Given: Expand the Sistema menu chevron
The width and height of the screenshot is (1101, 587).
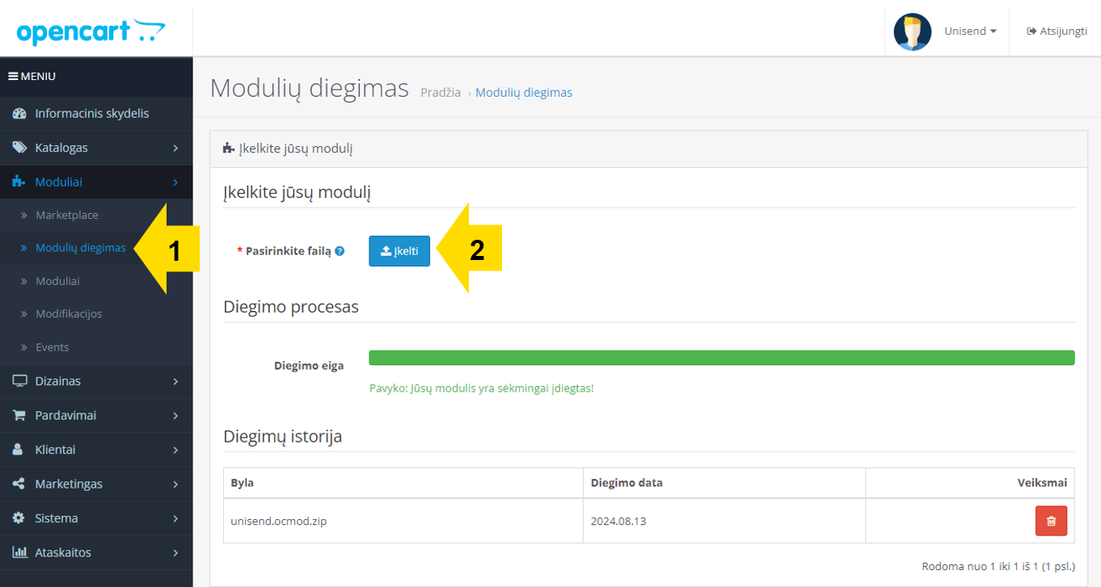Looking at the screenshot, I should 175,518.
